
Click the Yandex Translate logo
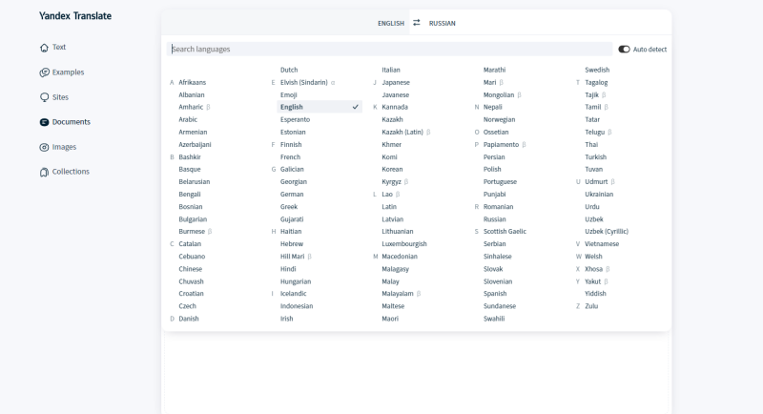coord(74,16)
